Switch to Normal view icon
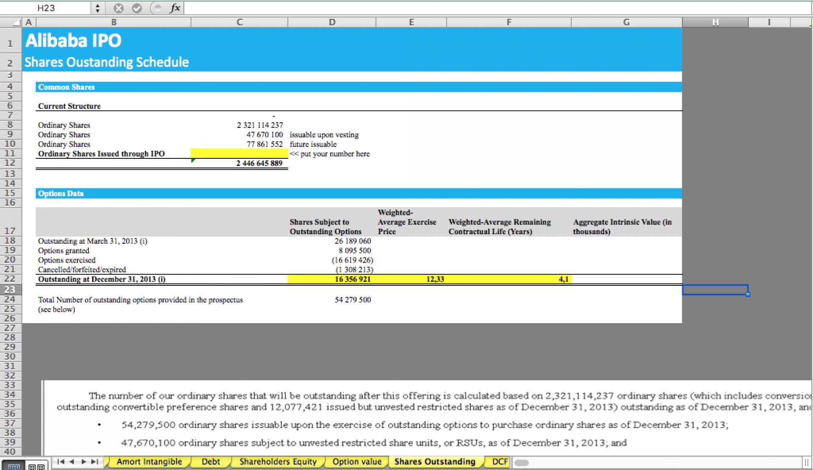 [x=14, y=466]
